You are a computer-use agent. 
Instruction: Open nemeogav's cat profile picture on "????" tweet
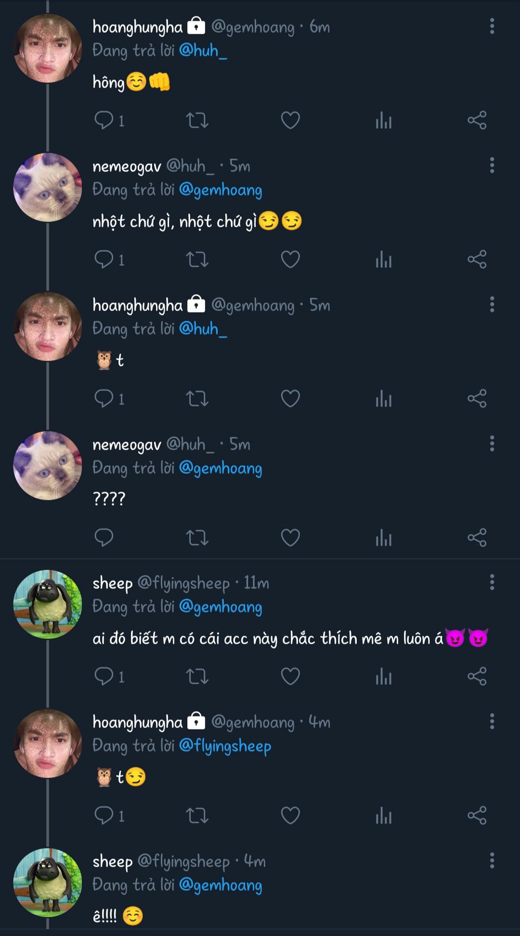click(x=47, y=466)
